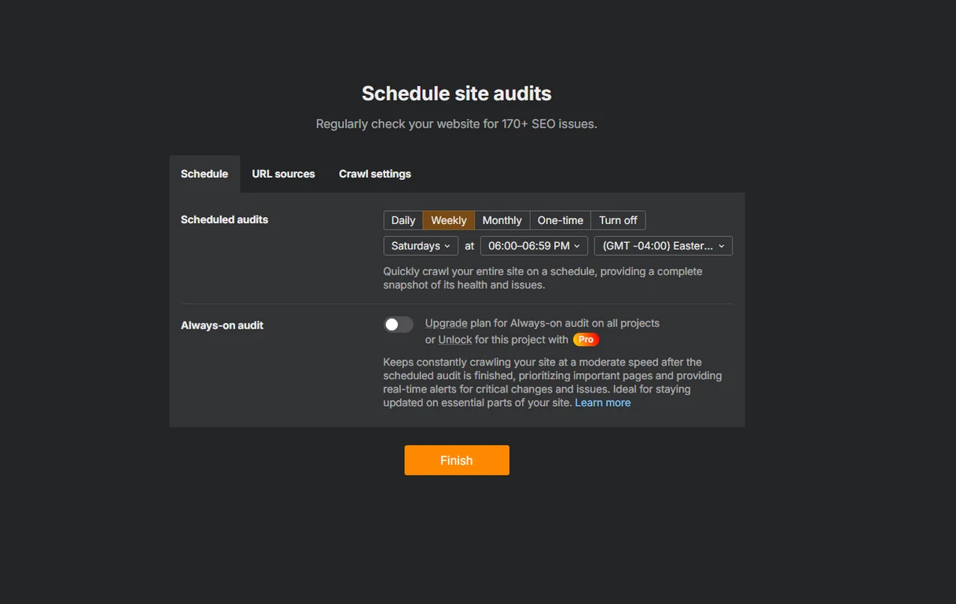This screenshot has width=956, height=604.
Task: Click the Unlock link for this project
Action: point(455,340)
